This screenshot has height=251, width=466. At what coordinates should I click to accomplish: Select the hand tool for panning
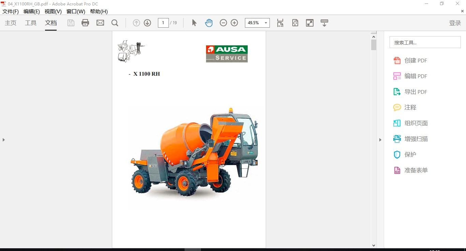click(208, 23)
